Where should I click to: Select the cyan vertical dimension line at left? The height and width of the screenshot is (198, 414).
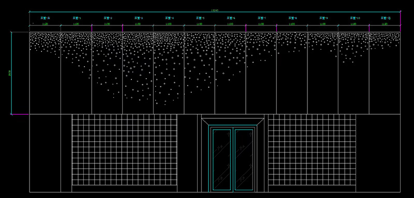(11, 73)
